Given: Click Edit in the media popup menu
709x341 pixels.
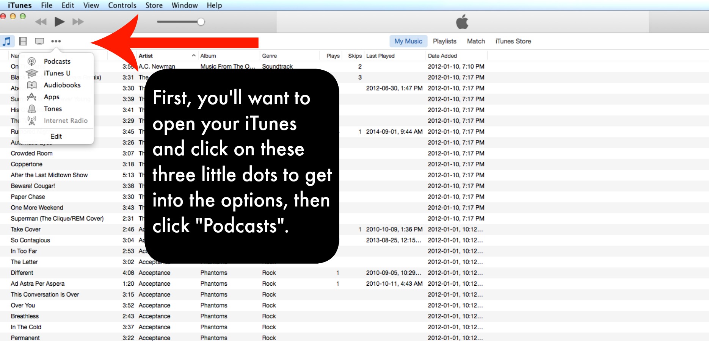Looking at the screenshot, I should point(56,136).
